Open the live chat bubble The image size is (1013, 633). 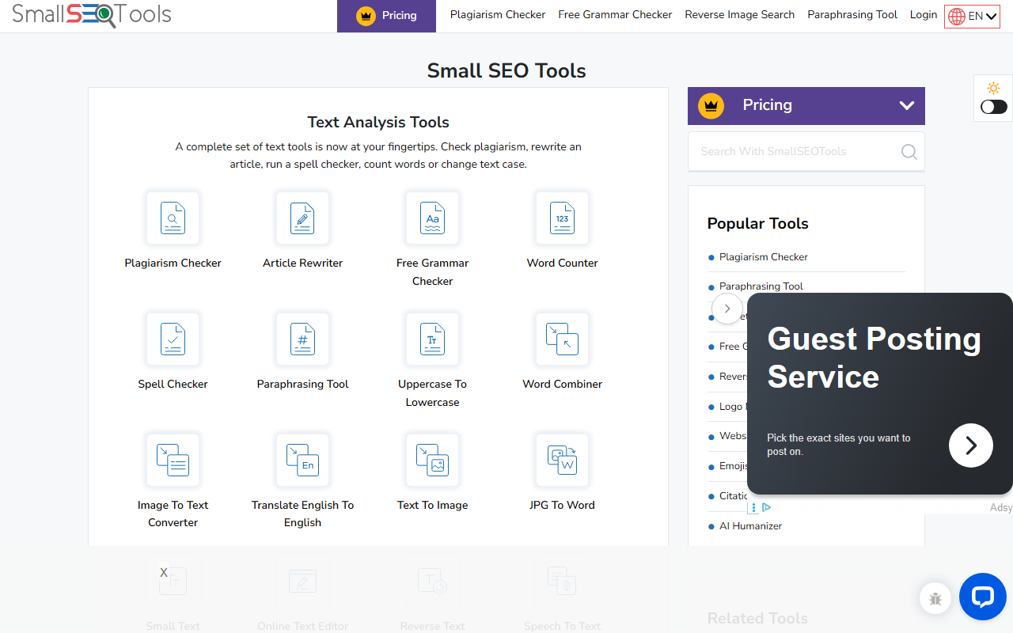[982, 597]
